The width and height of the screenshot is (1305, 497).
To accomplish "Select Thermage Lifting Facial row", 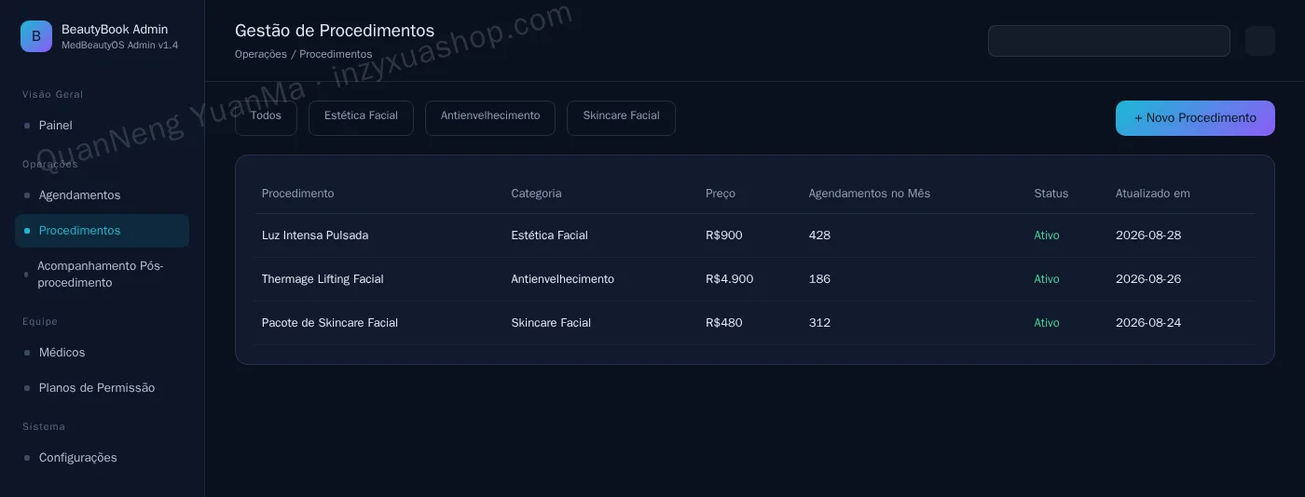I will pos(755,279).
